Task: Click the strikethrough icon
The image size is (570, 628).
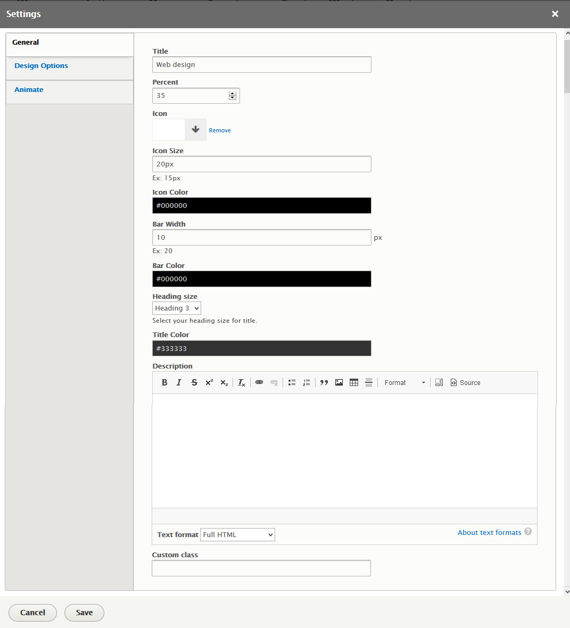Action: click(194, 382)
